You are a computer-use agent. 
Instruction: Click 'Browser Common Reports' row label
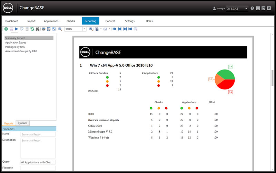[103, 120]
